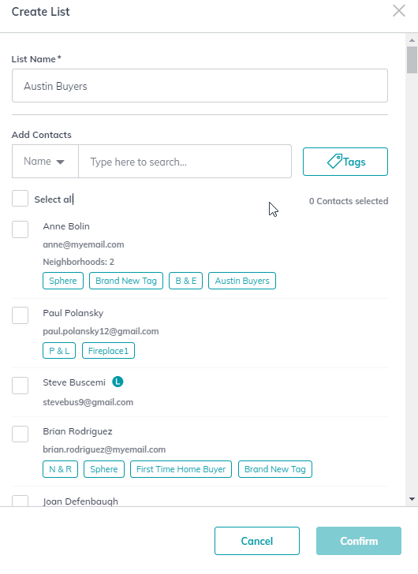Click the L badge beside Steve Buscemi
Screen dimensions: 418x574
pos(118,382)
